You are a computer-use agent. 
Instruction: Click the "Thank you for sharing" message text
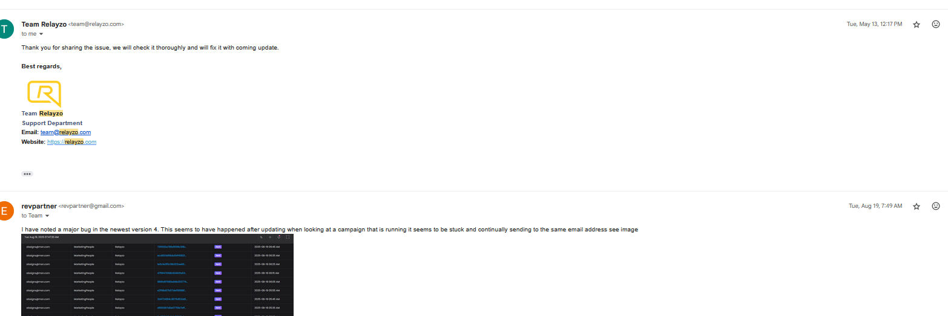coord(150,48)
